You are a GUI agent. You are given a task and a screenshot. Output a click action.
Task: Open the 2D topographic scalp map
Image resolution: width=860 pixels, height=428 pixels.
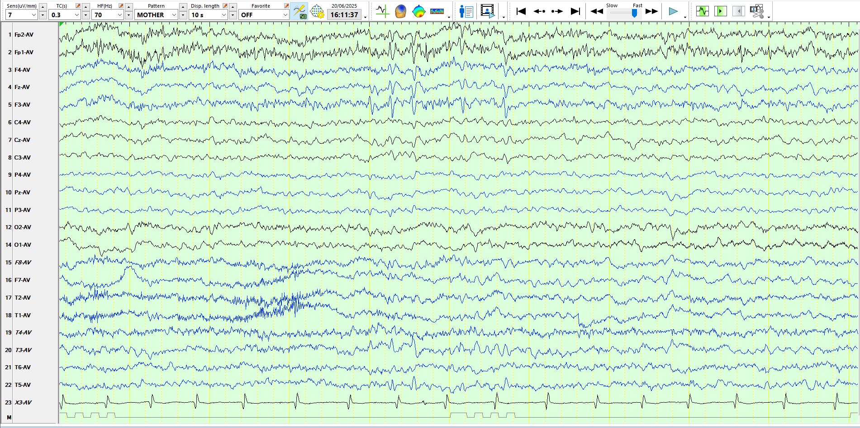coord(419,11)
